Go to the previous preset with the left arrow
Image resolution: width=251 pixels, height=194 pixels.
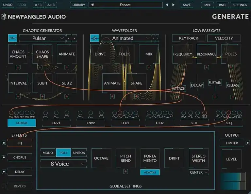tap(167, 5)
